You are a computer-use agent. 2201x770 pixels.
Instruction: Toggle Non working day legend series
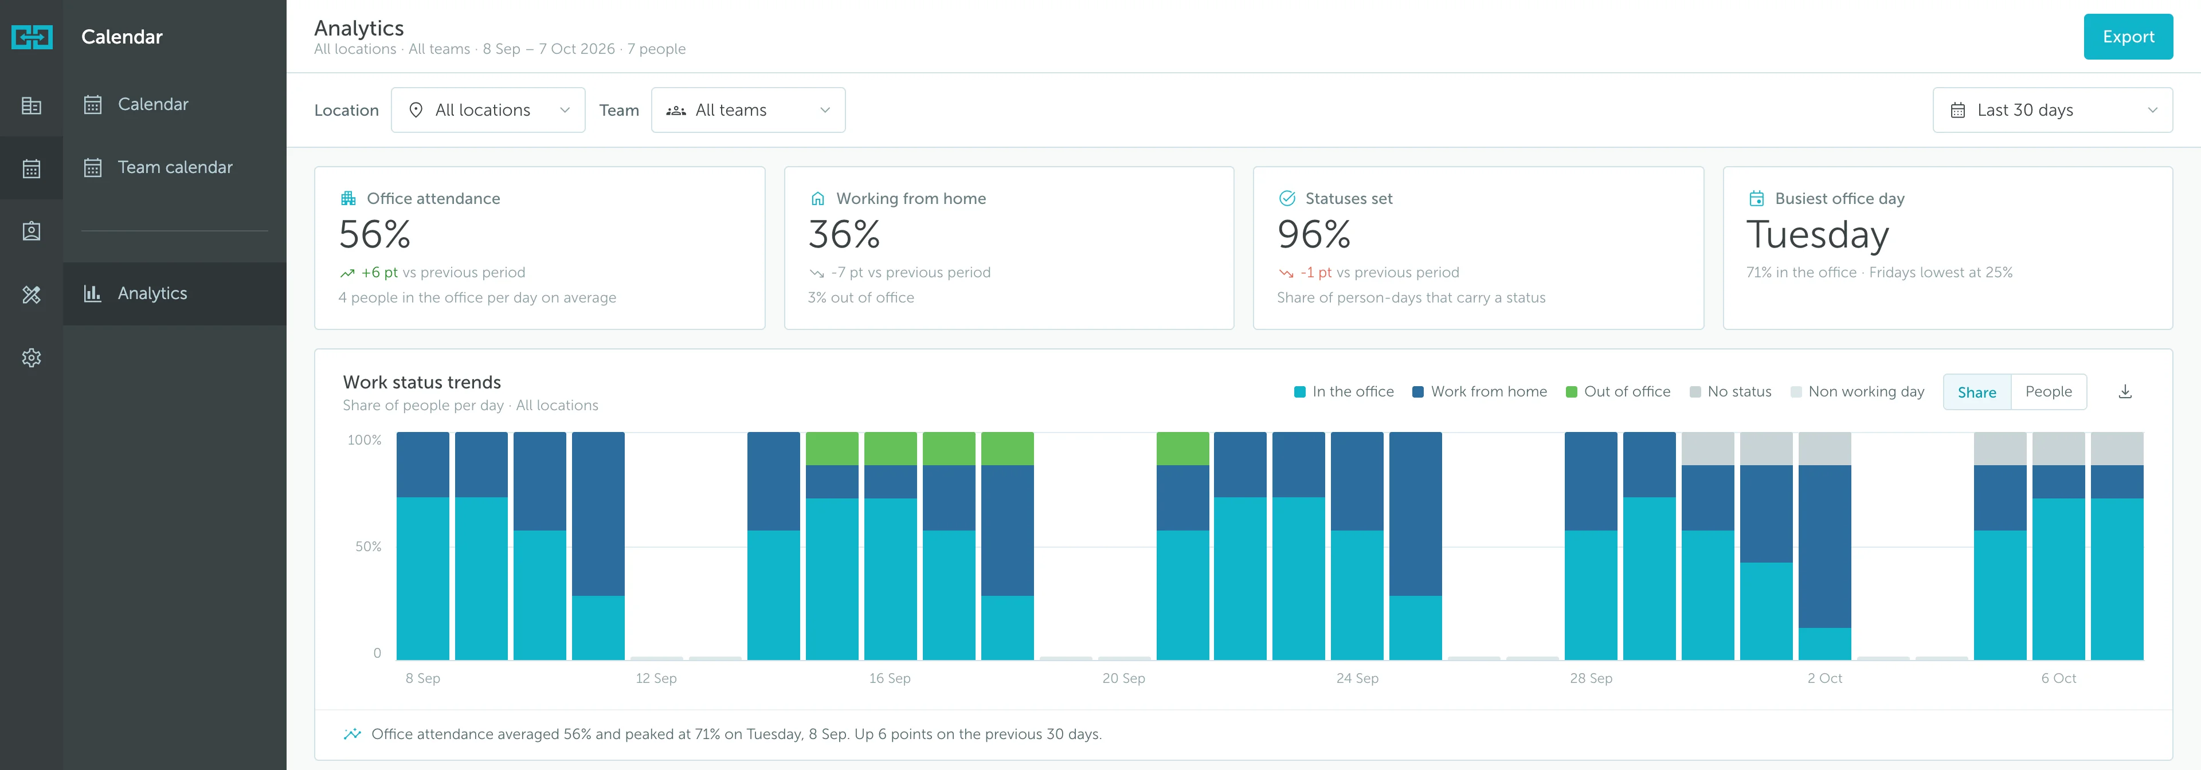tap(1857, 392)
